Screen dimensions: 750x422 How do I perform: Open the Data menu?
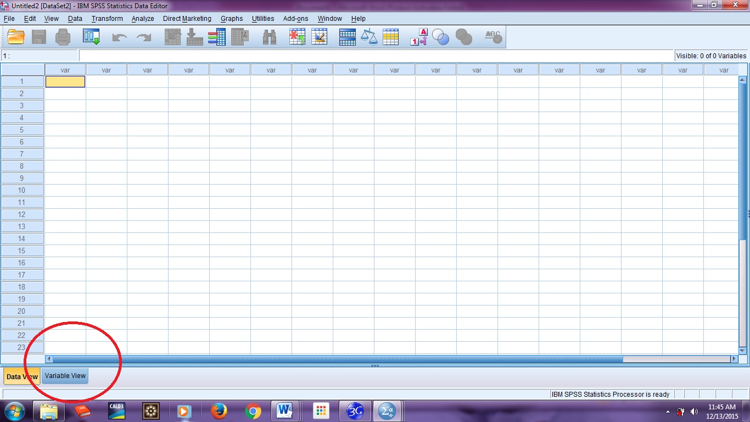75,19
